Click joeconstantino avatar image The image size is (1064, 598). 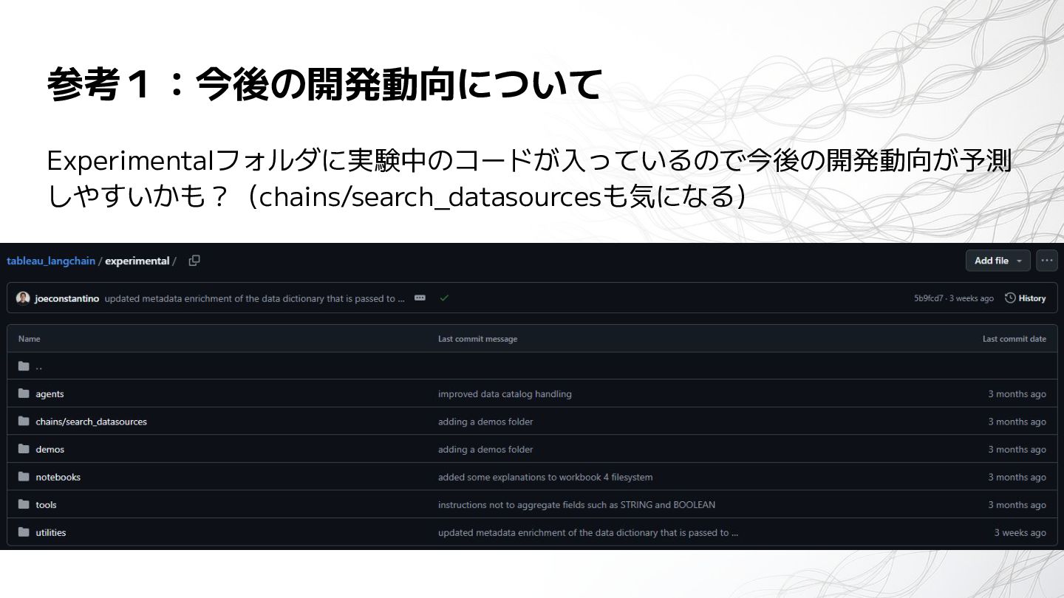coord(23,298)
